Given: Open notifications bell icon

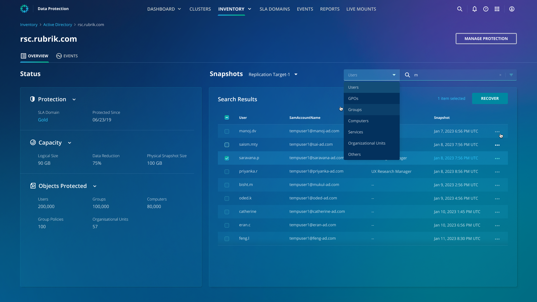Looking at the screenshot, I should [x=475, y=9].
